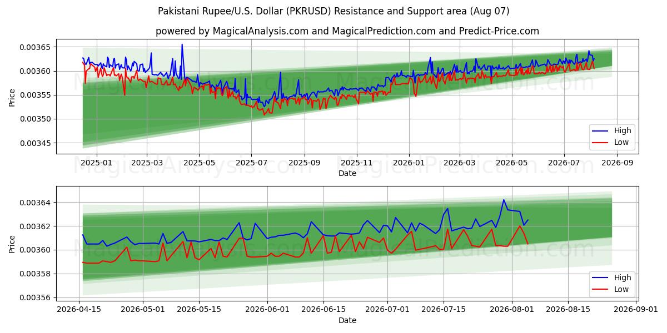Viewport: 667px width, 333px height.
Task: Click the top chart y-axis label 0.00350
Action: 35,119
